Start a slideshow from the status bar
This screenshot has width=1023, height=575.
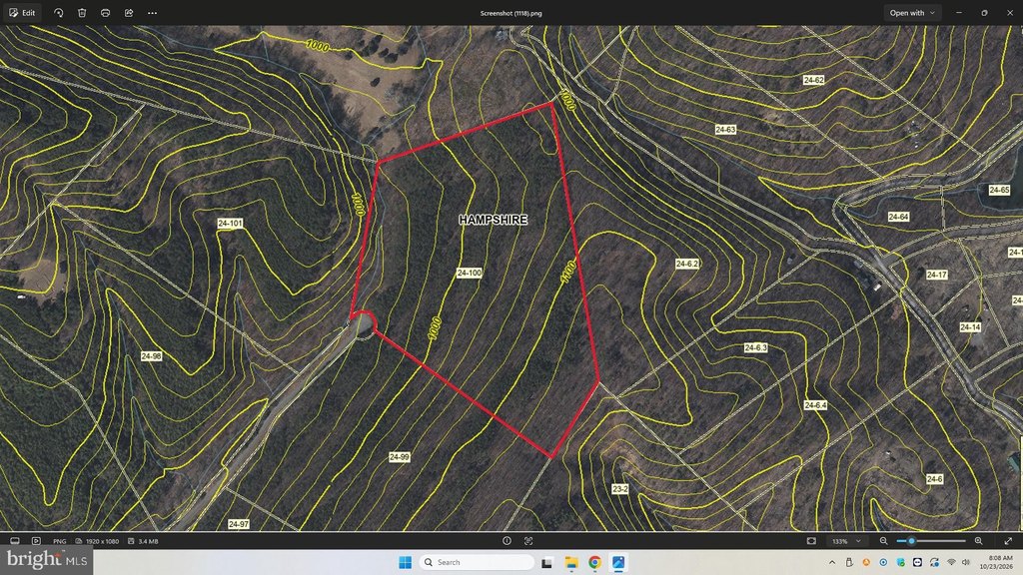(37, 541)
